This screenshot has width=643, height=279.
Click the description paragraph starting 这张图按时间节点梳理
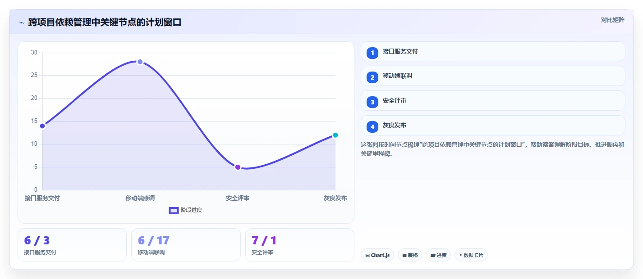click(492, 149)
